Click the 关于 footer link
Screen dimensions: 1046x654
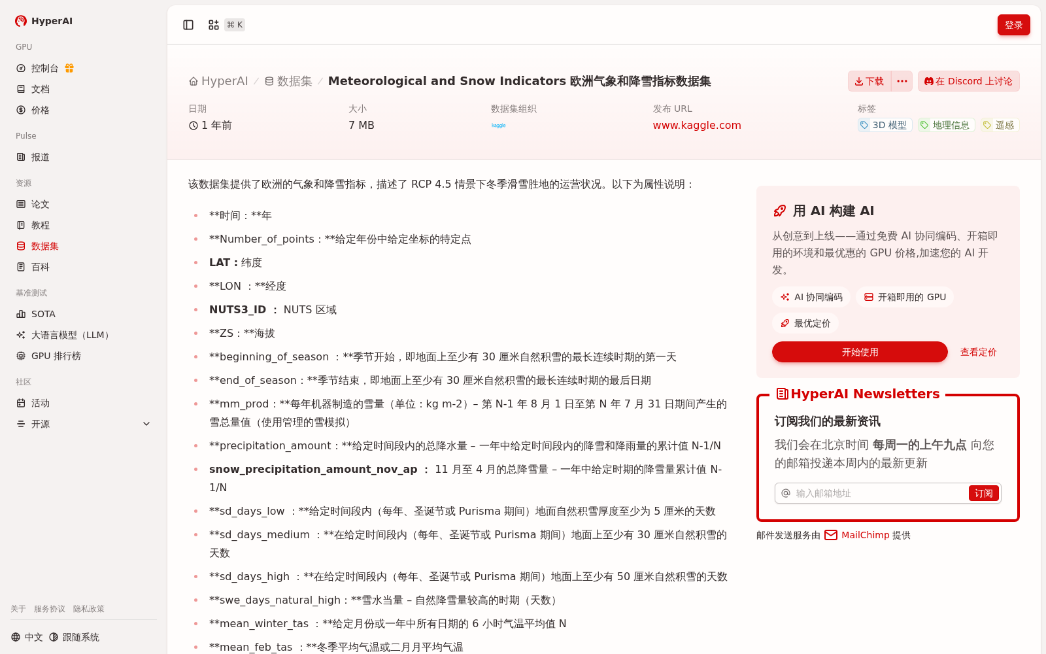[x=18, y=609]
